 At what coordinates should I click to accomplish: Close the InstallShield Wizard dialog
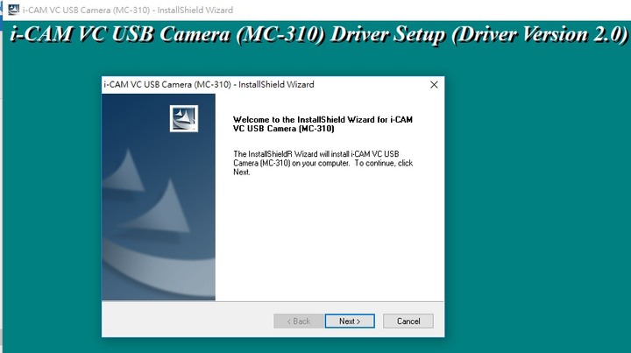click(434, 84)
